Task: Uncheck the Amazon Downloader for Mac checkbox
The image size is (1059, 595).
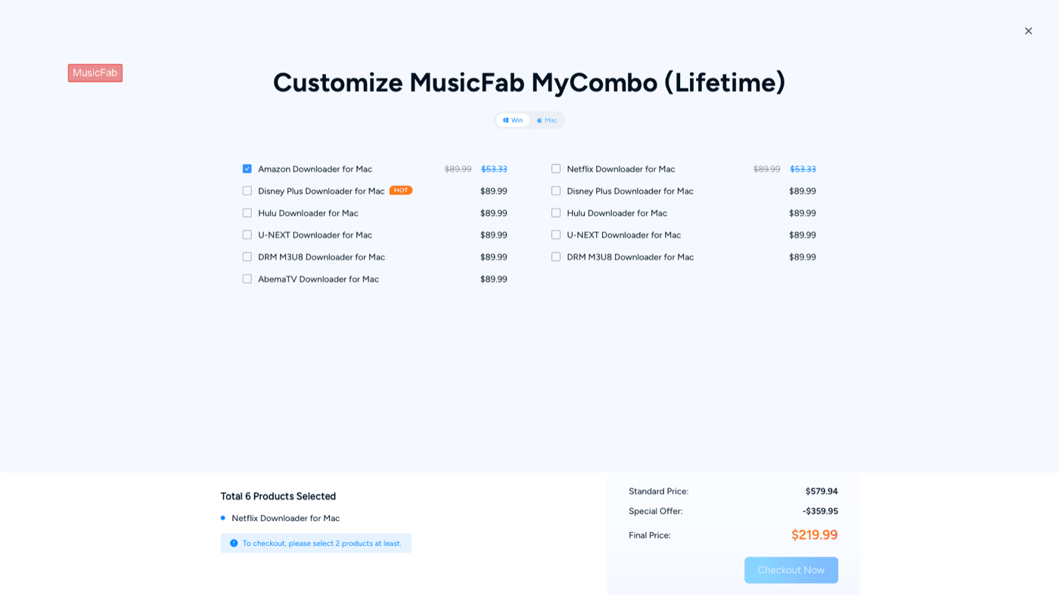Action: [247, 169]
